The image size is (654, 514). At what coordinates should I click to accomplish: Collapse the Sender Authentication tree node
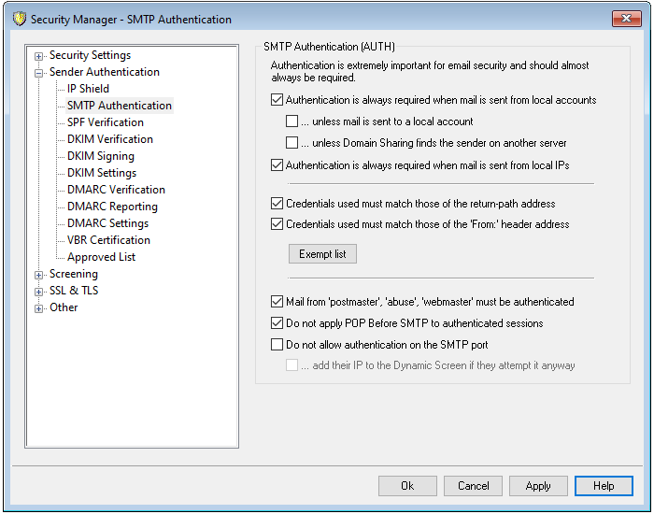39,73
